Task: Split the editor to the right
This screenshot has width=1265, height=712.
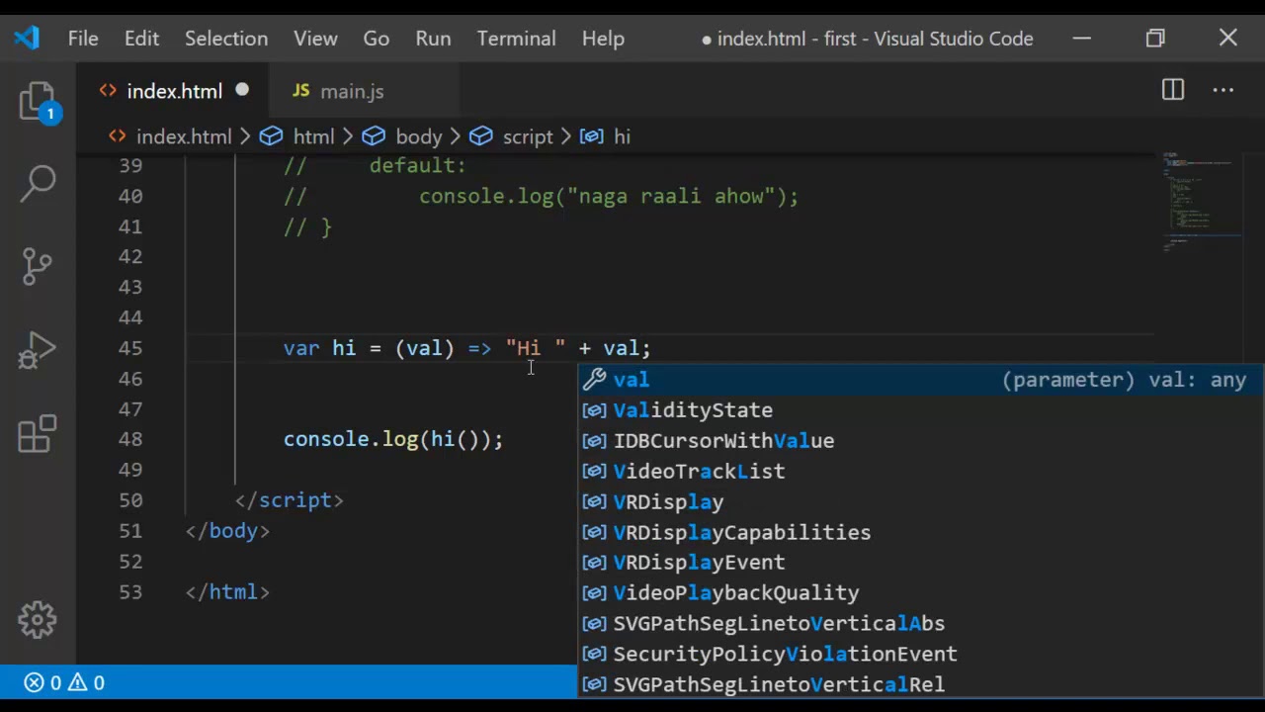Action: point(1173,90)
